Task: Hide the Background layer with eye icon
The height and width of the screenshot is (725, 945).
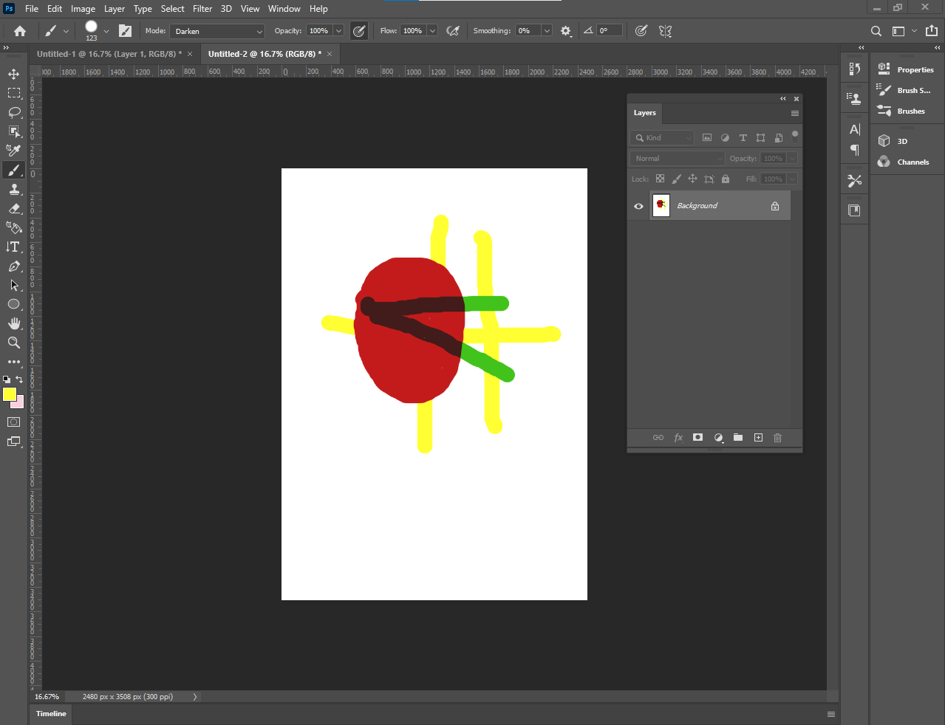Action: pyautogui.click(x=638, y=206)
